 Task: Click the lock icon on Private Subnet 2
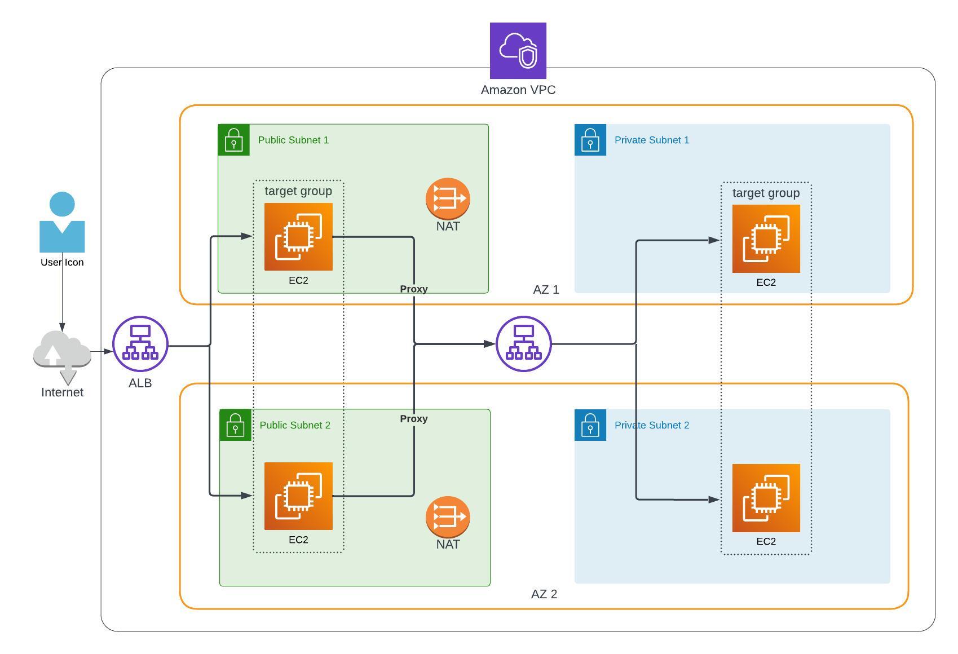[x=590, y=426]
